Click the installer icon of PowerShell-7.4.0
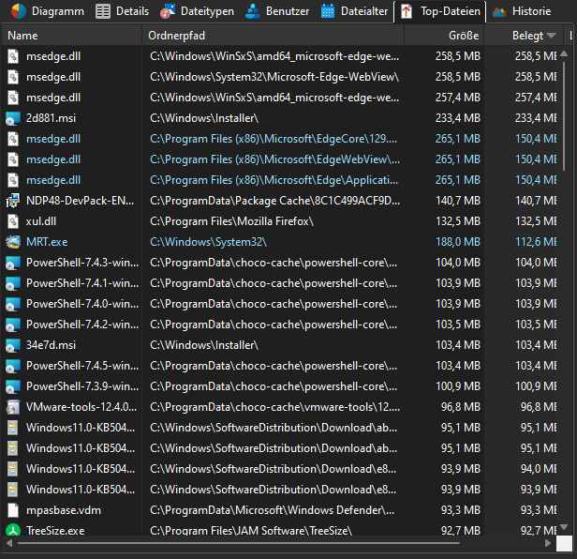The height and width of the screenshot is (559, 577). (x=13, y=304)
